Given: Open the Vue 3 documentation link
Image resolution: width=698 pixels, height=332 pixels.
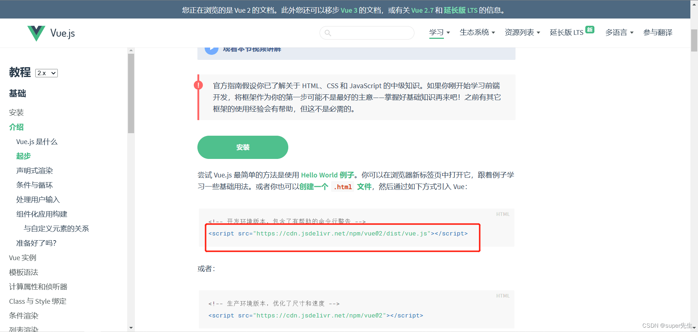Looking at the screenshot, I should [349, 10].
